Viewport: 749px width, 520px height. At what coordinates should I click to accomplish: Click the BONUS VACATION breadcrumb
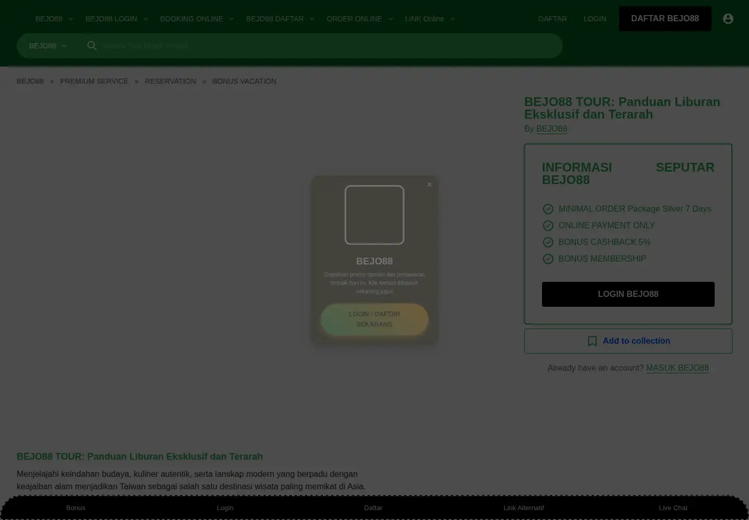244,81
